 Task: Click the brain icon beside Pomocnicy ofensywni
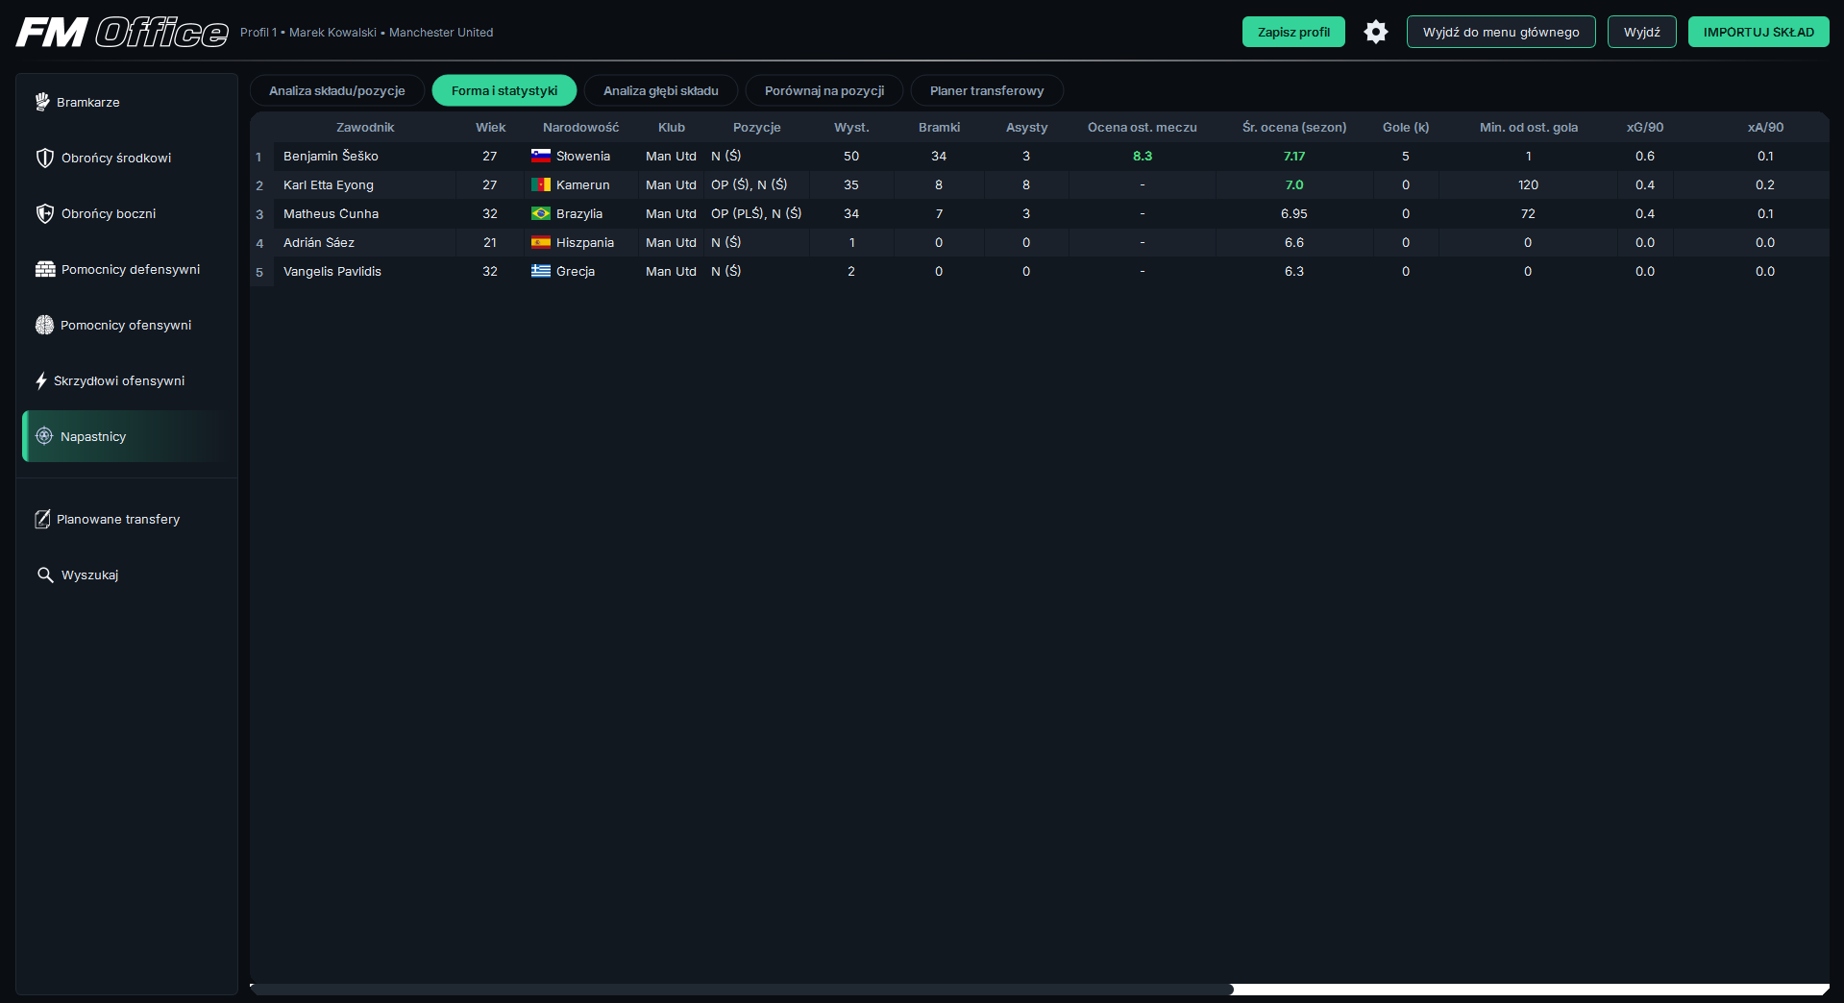click(44, 325)
